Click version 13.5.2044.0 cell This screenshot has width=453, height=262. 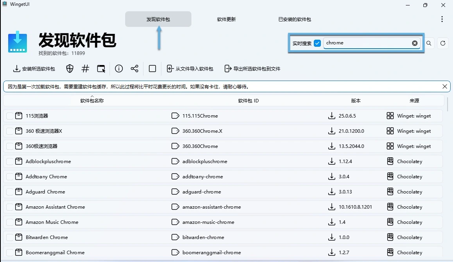(351, 146)
